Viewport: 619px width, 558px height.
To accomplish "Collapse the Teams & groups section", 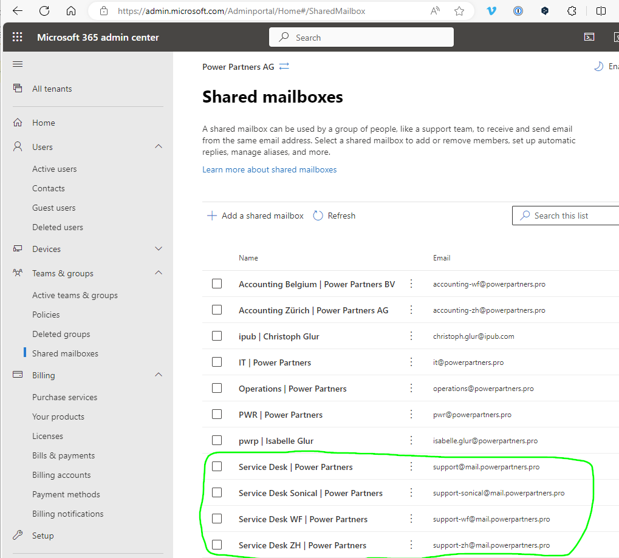I will click(x=159, y=273).
